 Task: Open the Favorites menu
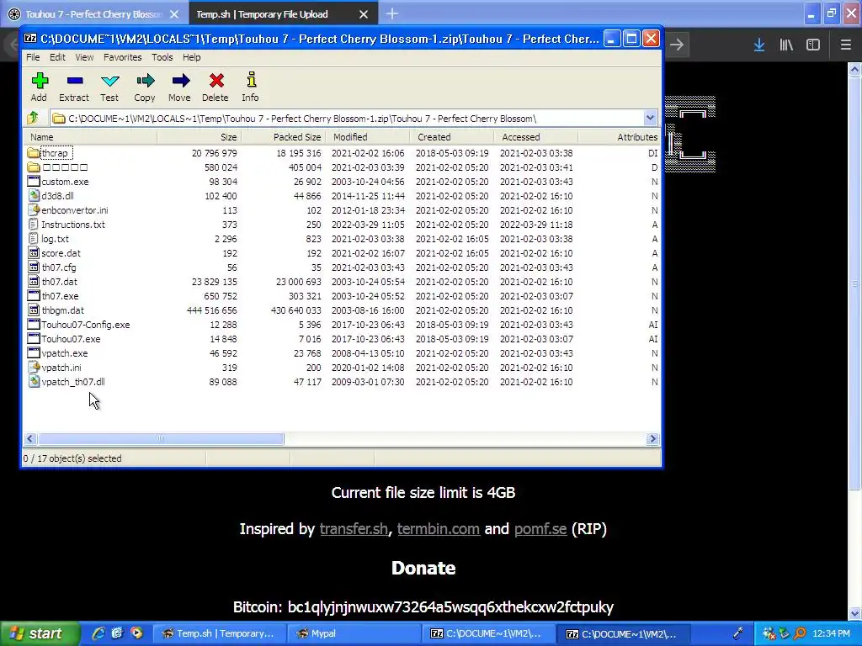123,57
